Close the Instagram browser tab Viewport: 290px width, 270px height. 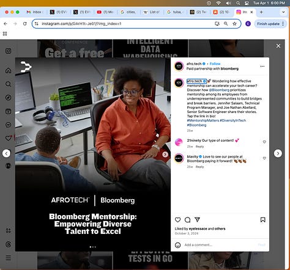[x=251, y=12]
